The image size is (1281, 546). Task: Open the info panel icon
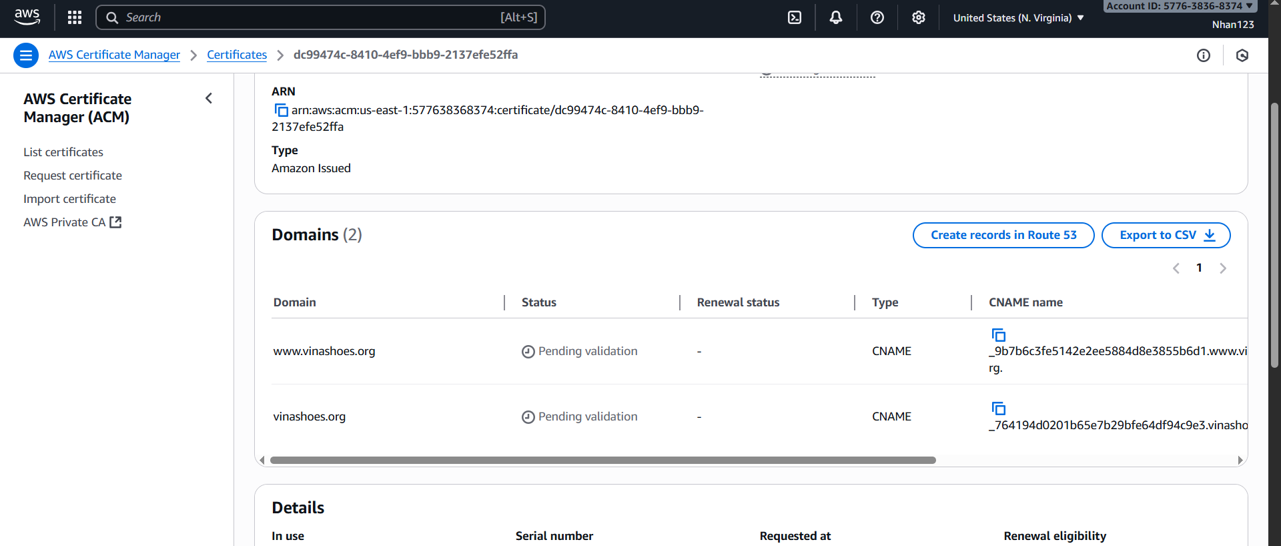1204,55
